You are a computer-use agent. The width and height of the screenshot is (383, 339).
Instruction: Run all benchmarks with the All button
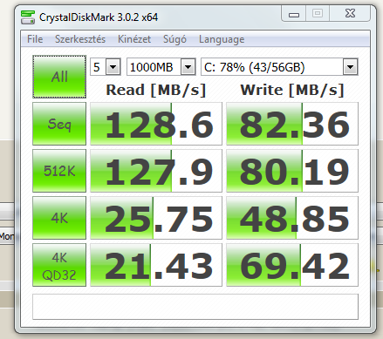(59, 77)
